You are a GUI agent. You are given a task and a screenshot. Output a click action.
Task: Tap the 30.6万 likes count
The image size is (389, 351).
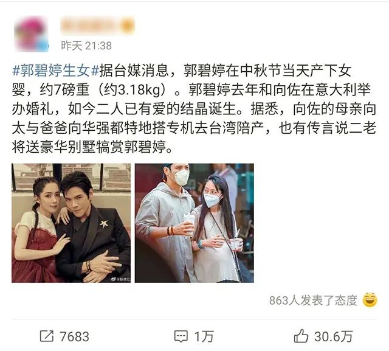pos(334,336)
